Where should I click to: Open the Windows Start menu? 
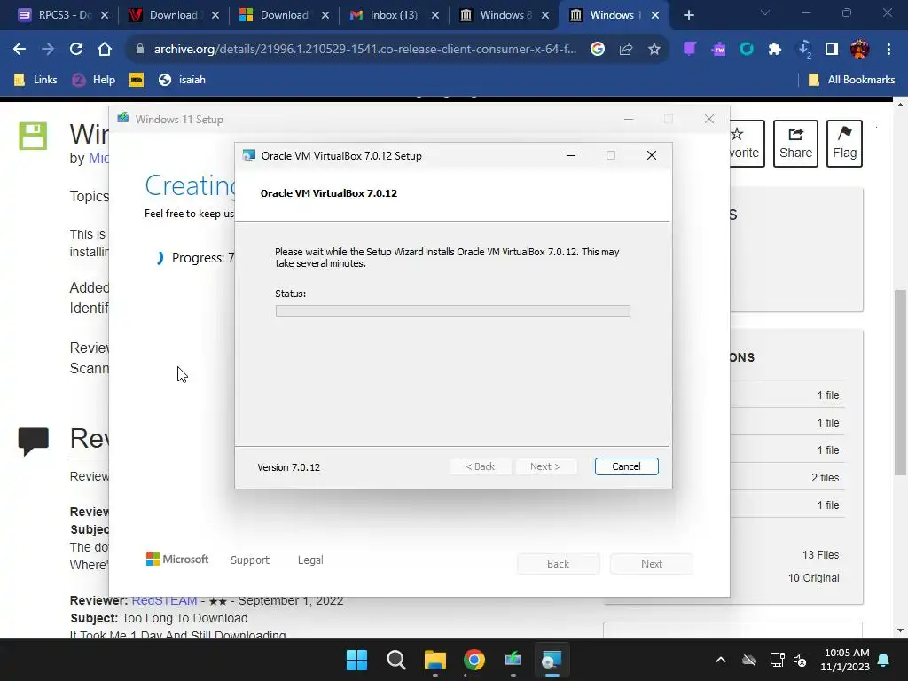[356, 660]
